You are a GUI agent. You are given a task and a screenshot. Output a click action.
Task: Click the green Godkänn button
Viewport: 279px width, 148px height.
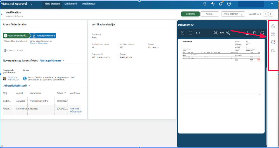[190, 14]
